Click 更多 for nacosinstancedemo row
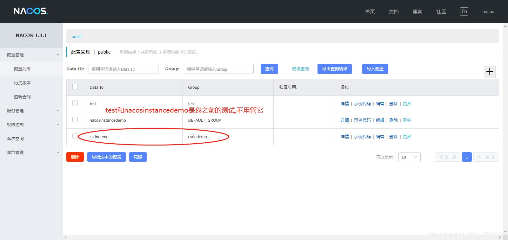 pos(407,120)
